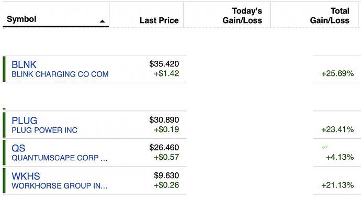This screenshot has height=198, width=361.
Task: Select the green bar beside BLNK row
Action: (4, 69)
